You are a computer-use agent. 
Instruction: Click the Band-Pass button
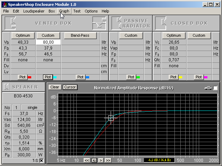click(x=80, y=35)
